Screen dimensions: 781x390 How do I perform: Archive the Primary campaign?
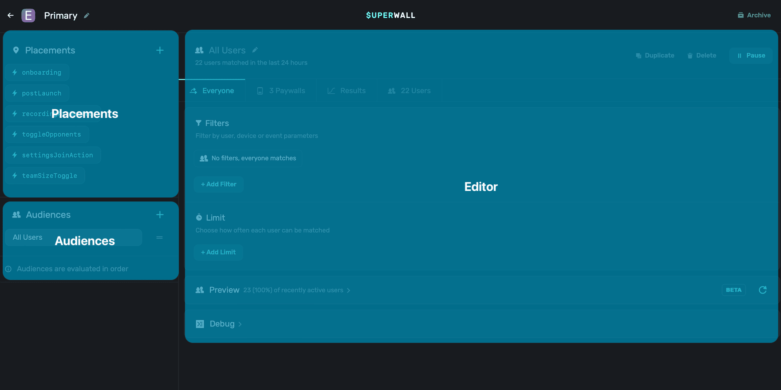(754, 15)
